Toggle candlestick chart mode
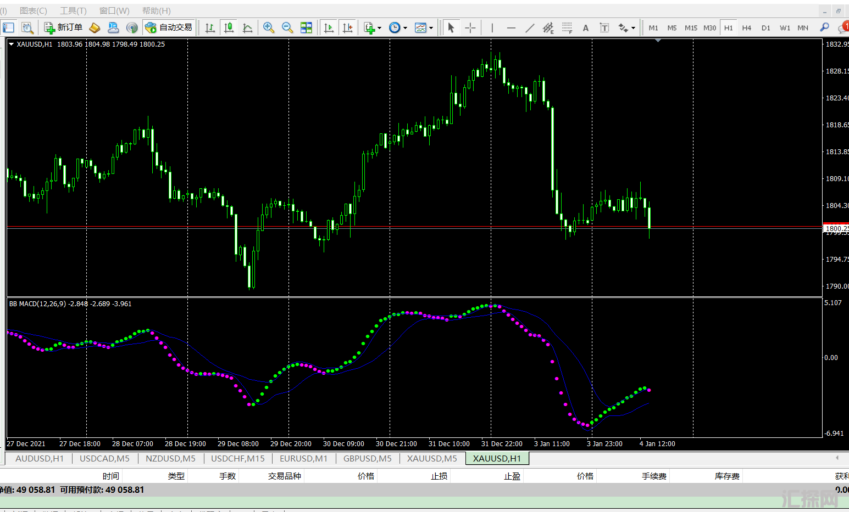The height and width of the screenshot is (512, 849). coord(229,27)
